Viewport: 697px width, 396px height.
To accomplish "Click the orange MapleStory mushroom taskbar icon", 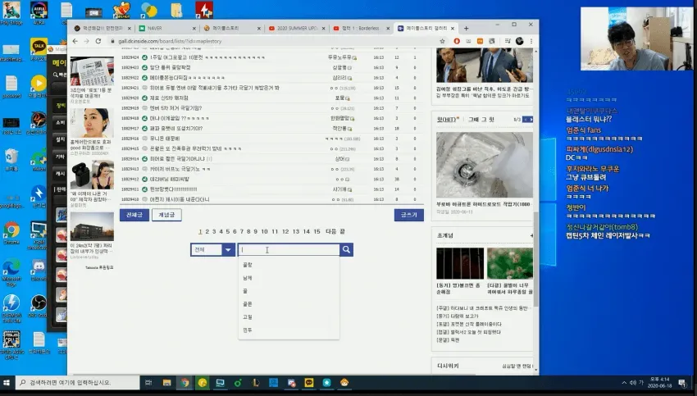I will 344,383.
